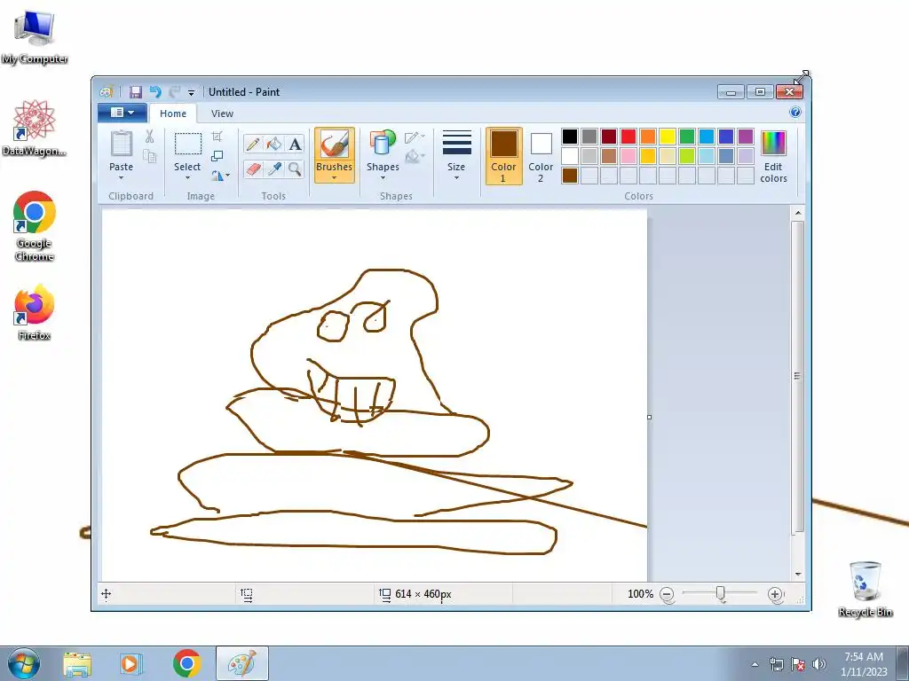Select the Fill with color bucket tool
The height and width of the screenshot is (681, 909).
coord(274,144)
